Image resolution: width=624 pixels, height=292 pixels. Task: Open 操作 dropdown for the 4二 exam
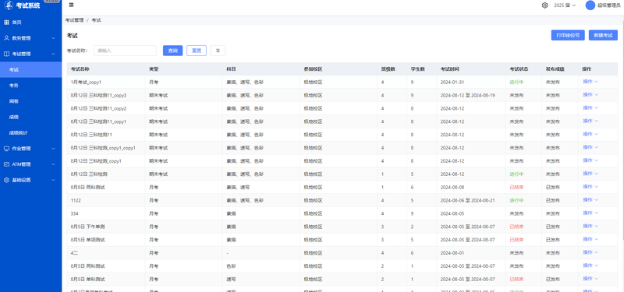click(590, 252)
